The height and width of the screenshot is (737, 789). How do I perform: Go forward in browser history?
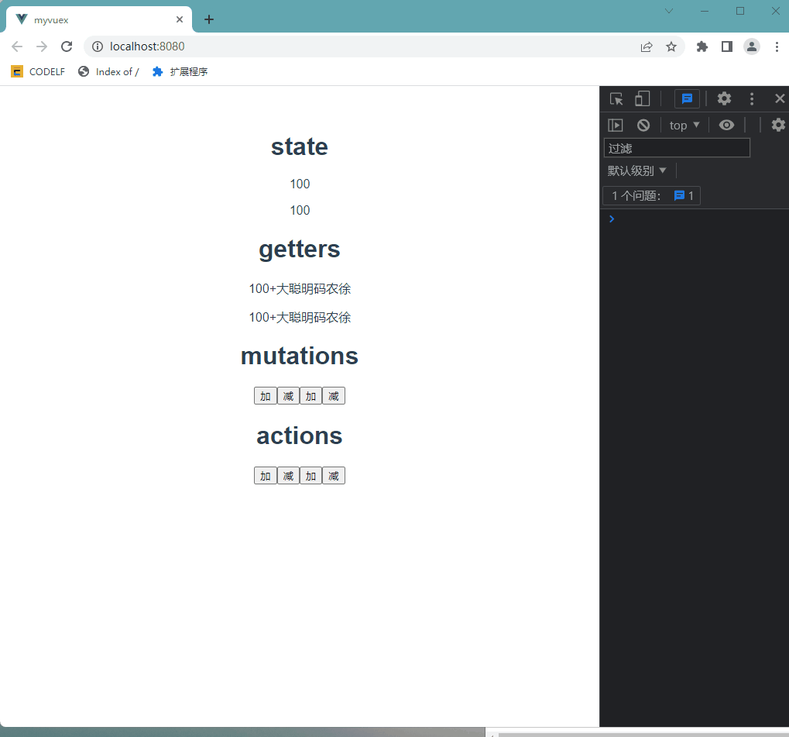[x=42, y=46]
